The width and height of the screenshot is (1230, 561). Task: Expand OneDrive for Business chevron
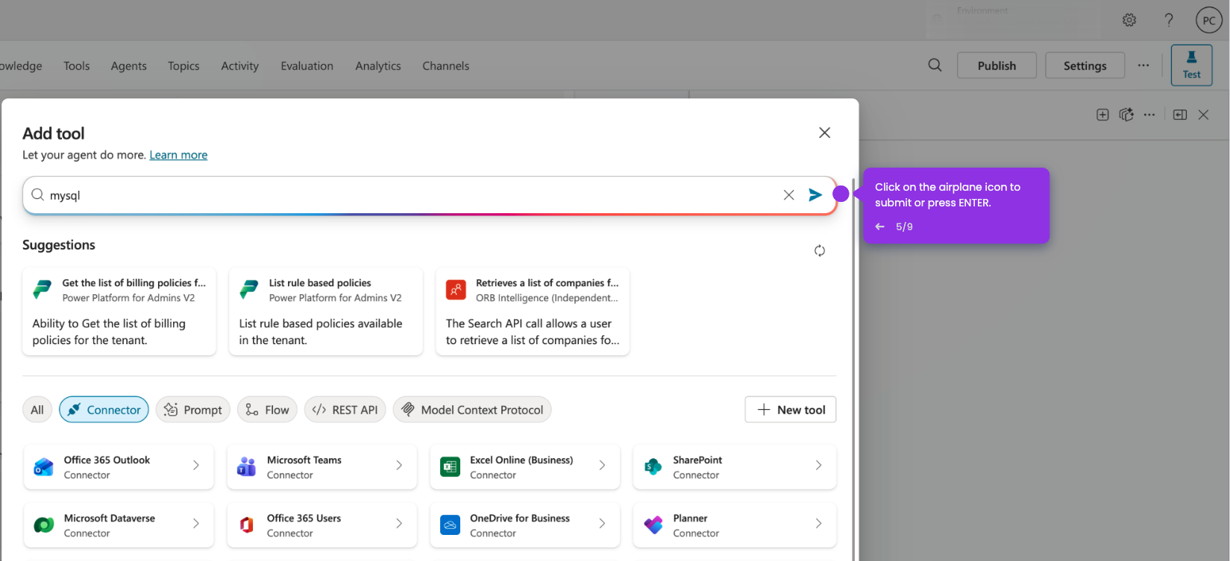[602, 524]
